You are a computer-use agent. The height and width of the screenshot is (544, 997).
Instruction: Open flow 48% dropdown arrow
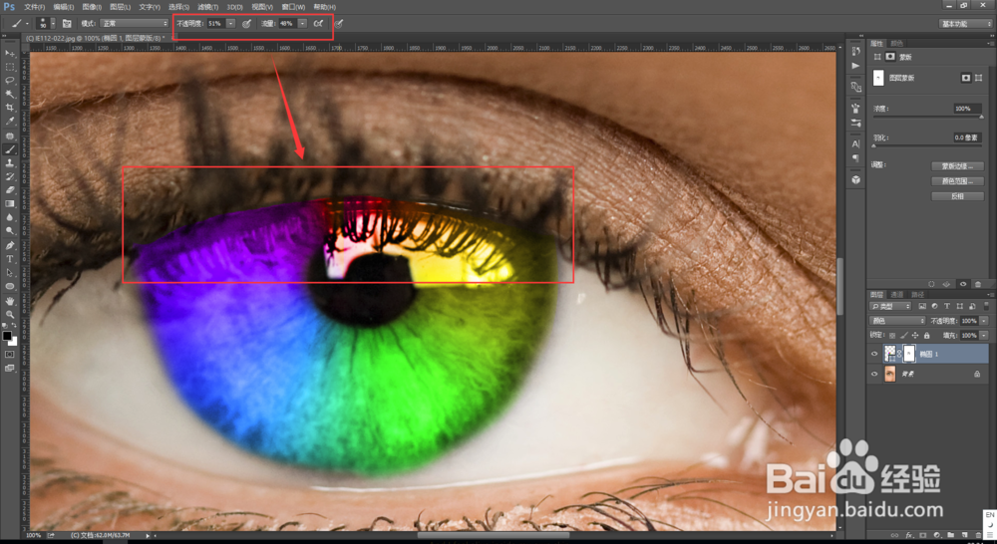[303, 24]
